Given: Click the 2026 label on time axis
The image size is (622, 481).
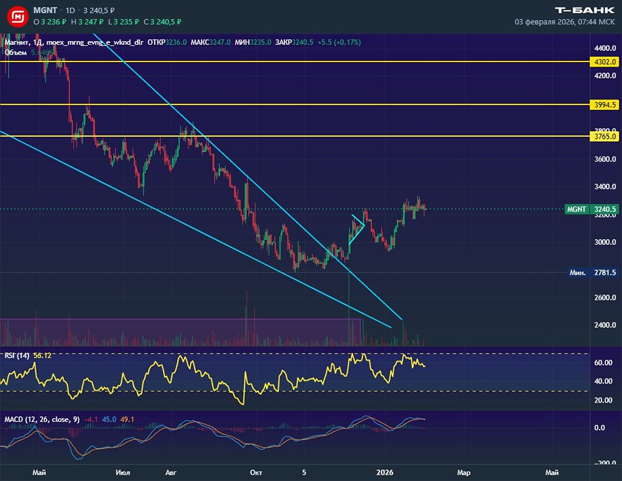Looking at the screenshot, I should pyautogui.click(x=385, y=472).
